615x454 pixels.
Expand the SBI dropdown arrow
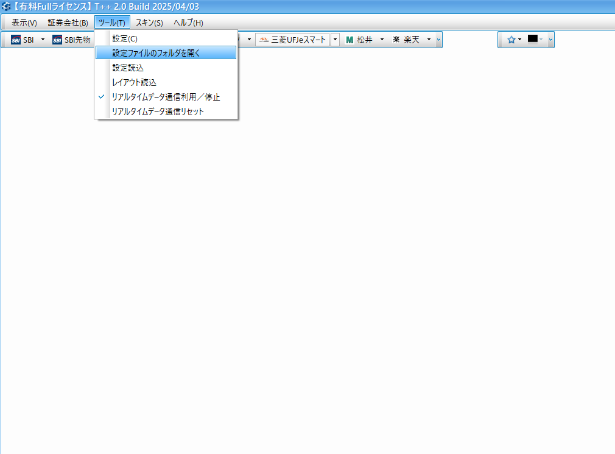tap(43, 40)
